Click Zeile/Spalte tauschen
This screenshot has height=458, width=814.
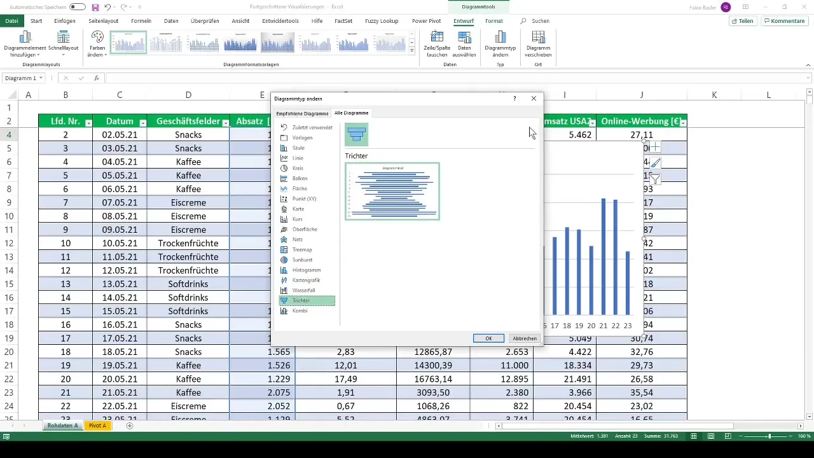coord(436,44)
